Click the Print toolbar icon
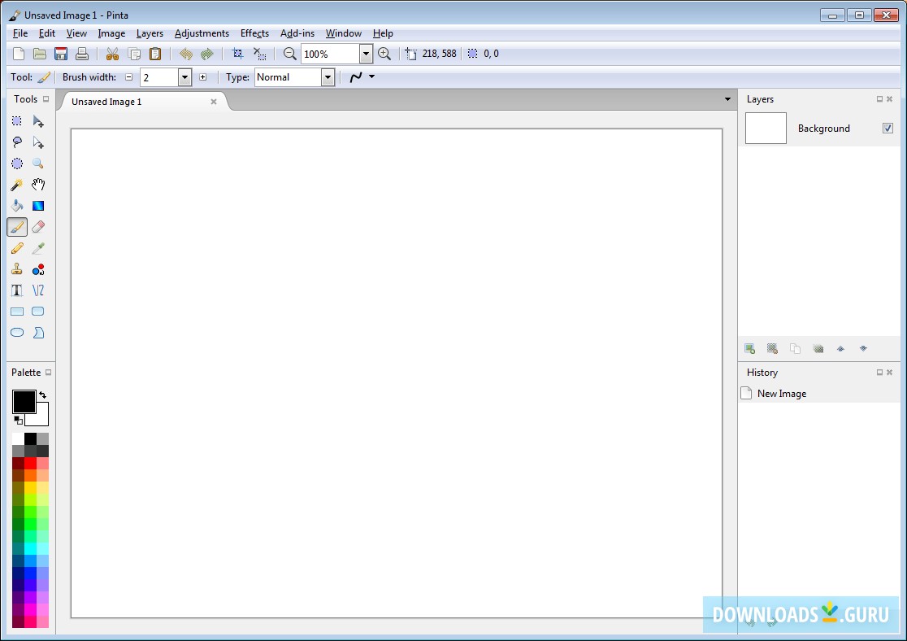 (82, 54)
